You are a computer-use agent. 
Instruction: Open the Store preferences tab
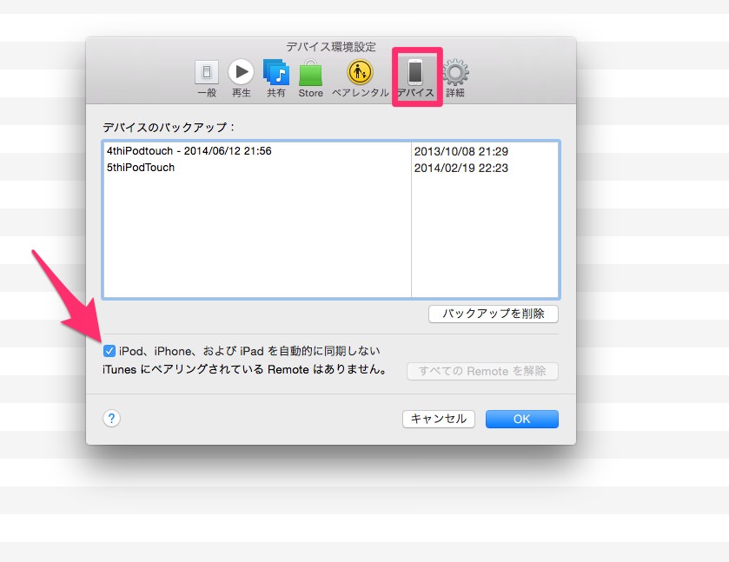point(310,78)
